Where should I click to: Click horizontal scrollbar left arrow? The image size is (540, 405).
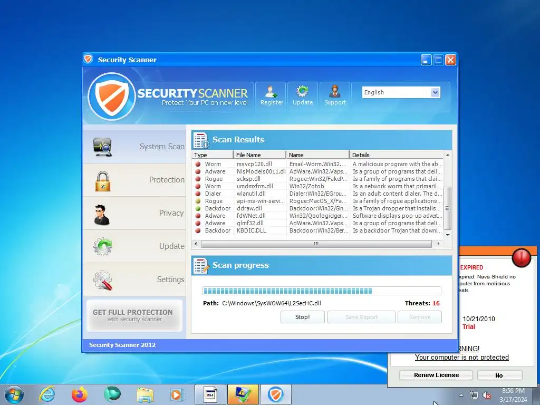[x=196, y=244]
